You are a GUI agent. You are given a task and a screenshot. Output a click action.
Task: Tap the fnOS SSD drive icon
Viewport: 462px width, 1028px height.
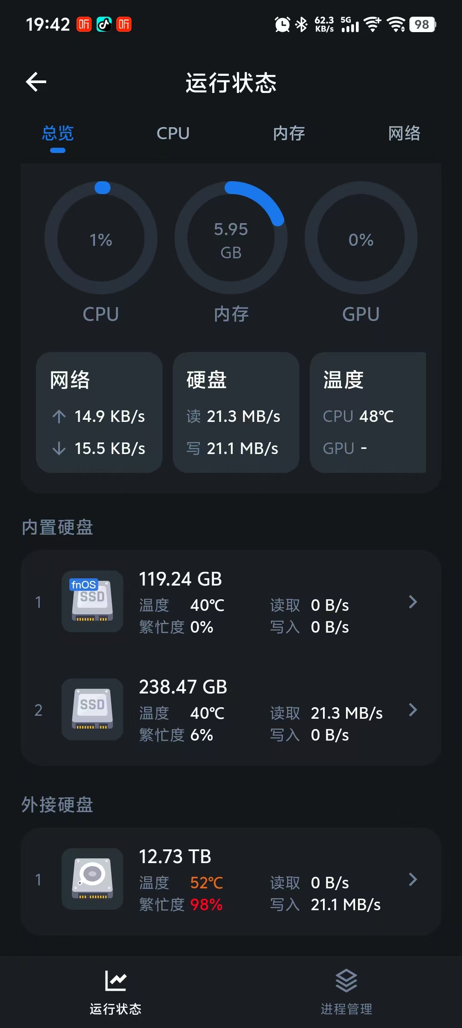(92, 601)
